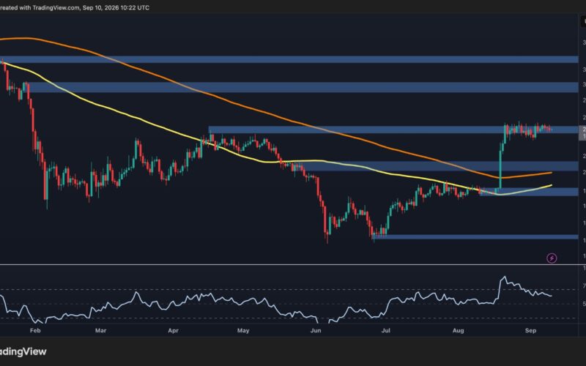
Task: Select the May label on time axis
Action: (x=243, y=331)
